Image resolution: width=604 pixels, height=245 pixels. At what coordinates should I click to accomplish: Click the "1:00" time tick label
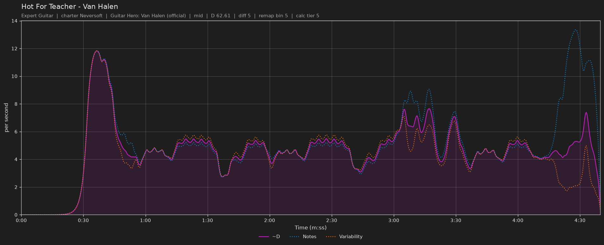coord(145,221)
